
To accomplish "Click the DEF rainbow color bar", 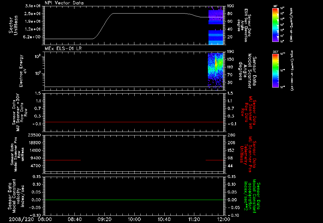I will click(276, 71).
